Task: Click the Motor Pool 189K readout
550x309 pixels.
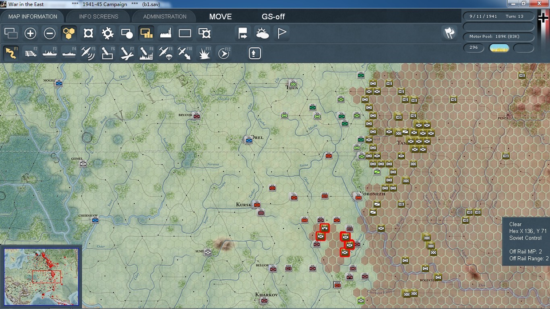Action: click(x=498, y=37)
